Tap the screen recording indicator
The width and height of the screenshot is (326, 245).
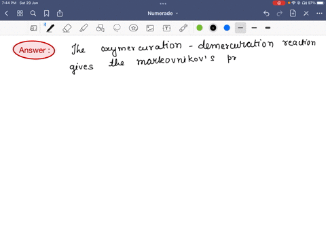click(x=279, y=3)
